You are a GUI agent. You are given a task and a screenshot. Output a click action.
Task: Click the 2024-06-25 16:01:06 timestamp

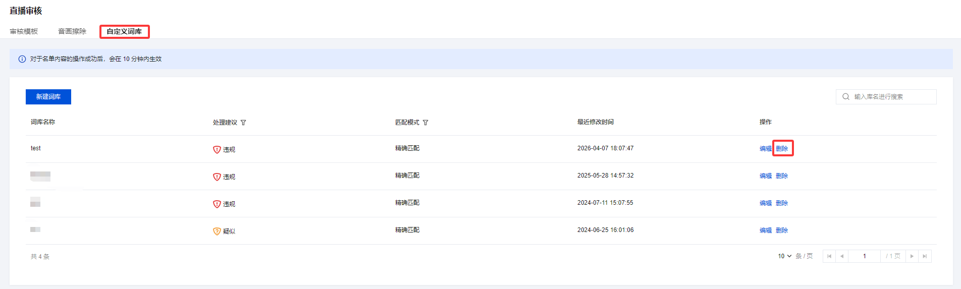(x=606, y=230)
